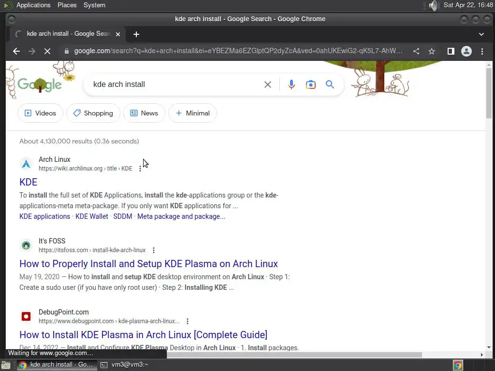Click the vertical scrollbar thumb
The height and width of the screenshot is (371, 495).
(x=489, y=93)
